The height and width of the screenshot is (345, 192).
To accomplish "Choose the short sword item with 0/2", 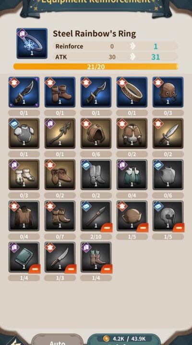I will click(x=168, y=133).
